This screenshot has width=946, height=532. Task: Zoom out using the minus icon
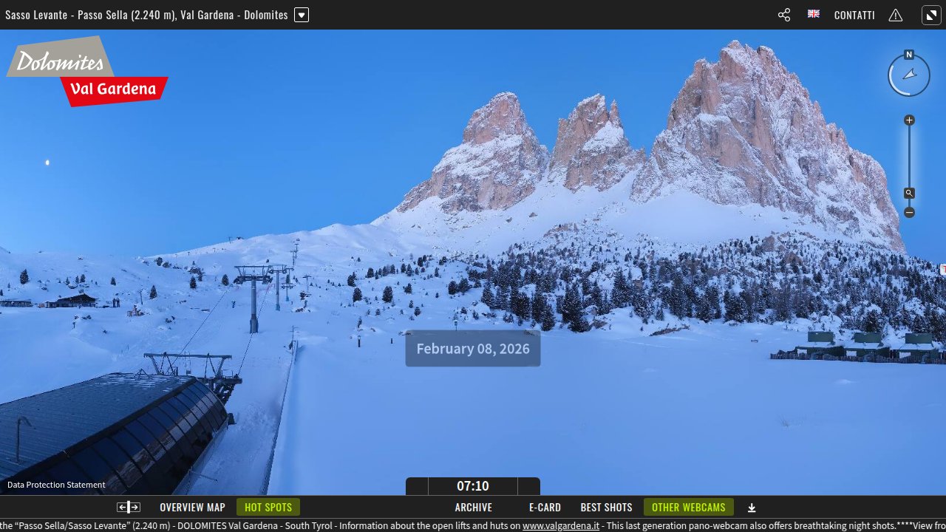[x=909, y=212]
